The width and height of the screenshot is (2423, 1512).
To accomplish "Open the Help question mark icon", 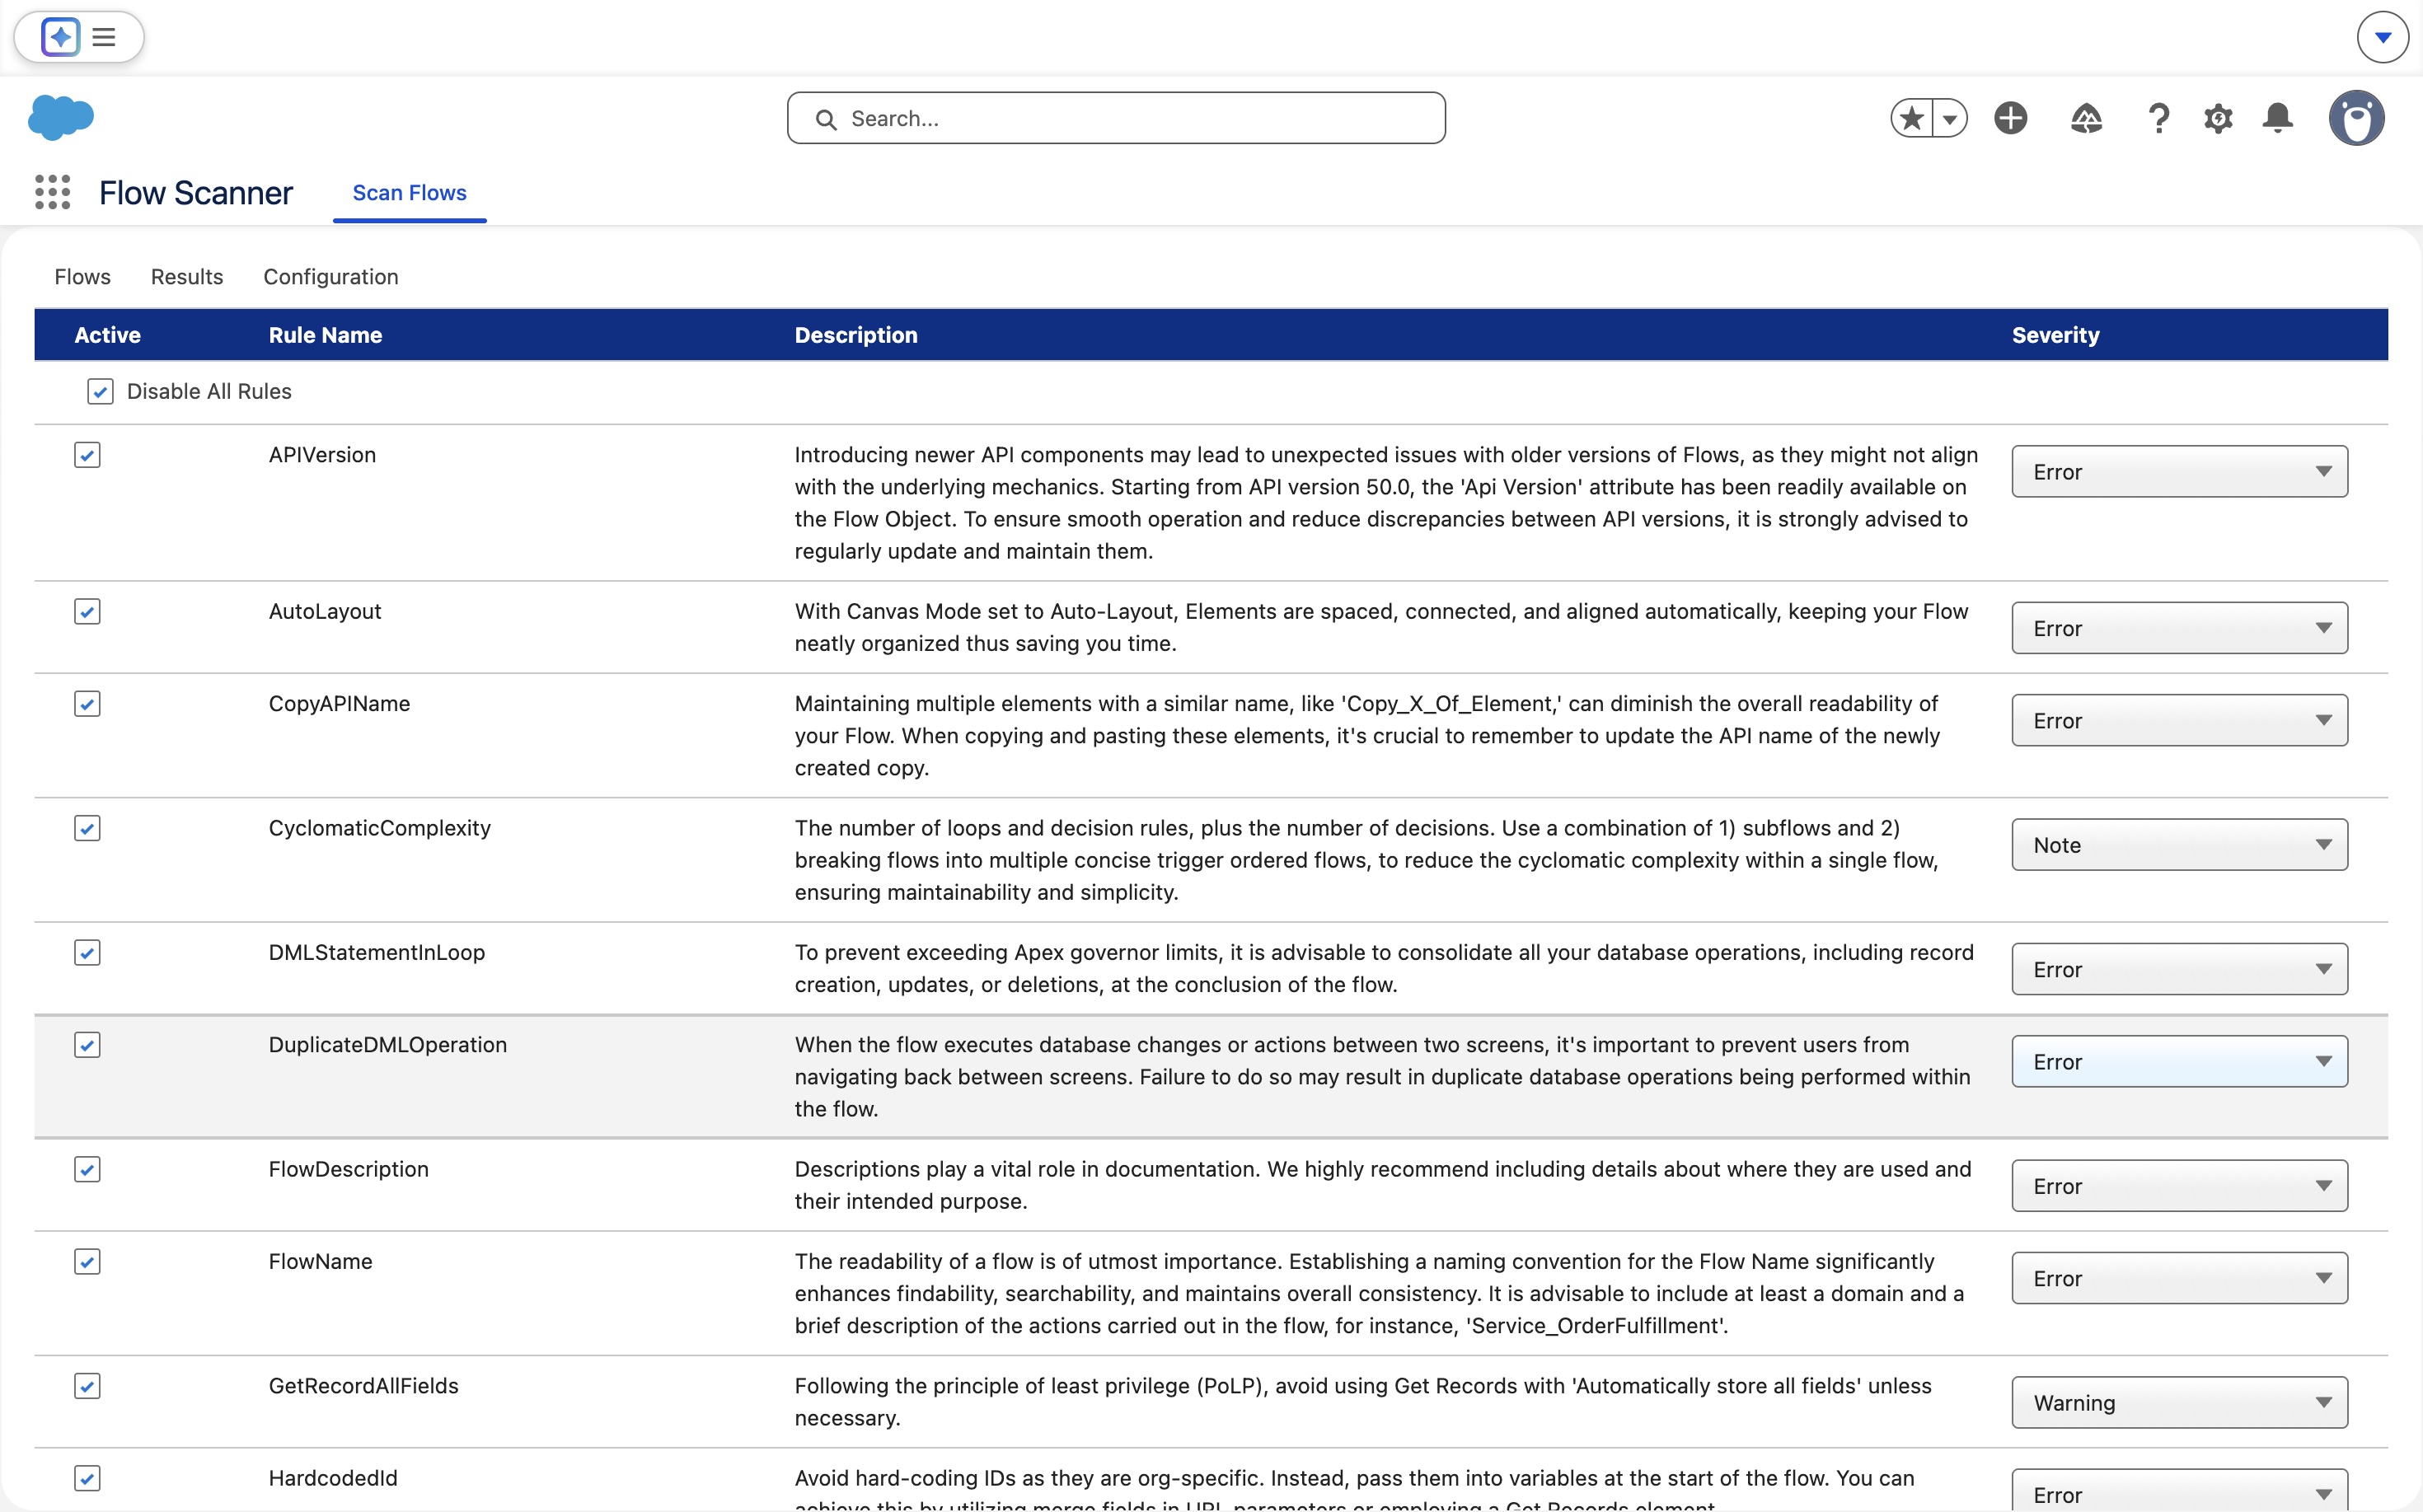I will tap(2158, 118).
